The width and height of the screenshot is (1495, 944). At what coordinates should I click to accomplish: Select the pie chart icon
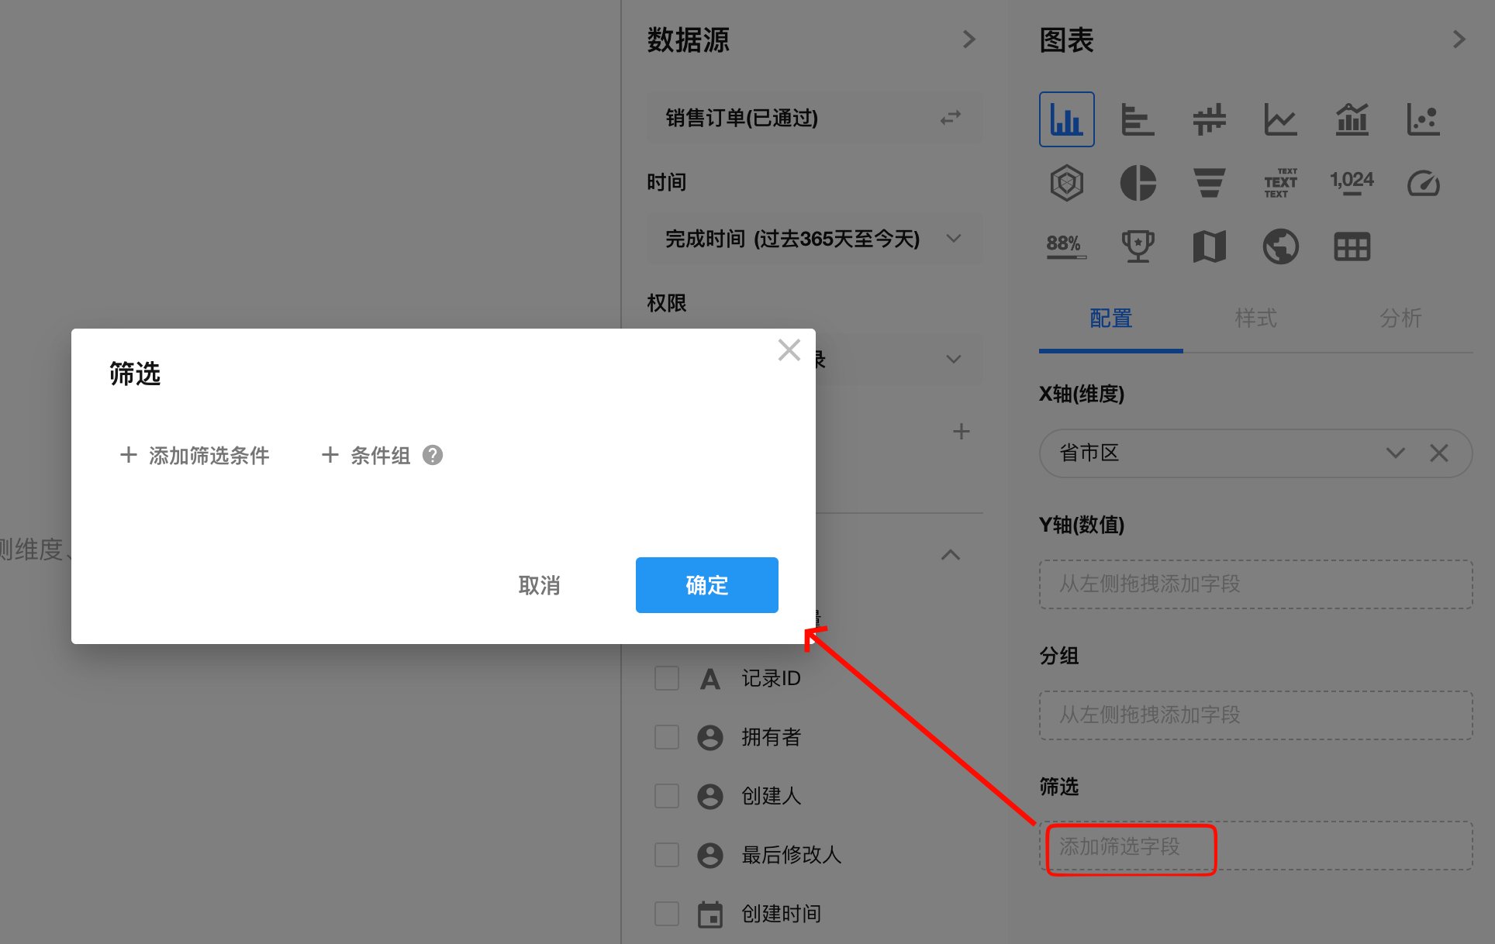[x=1138, y=184]
